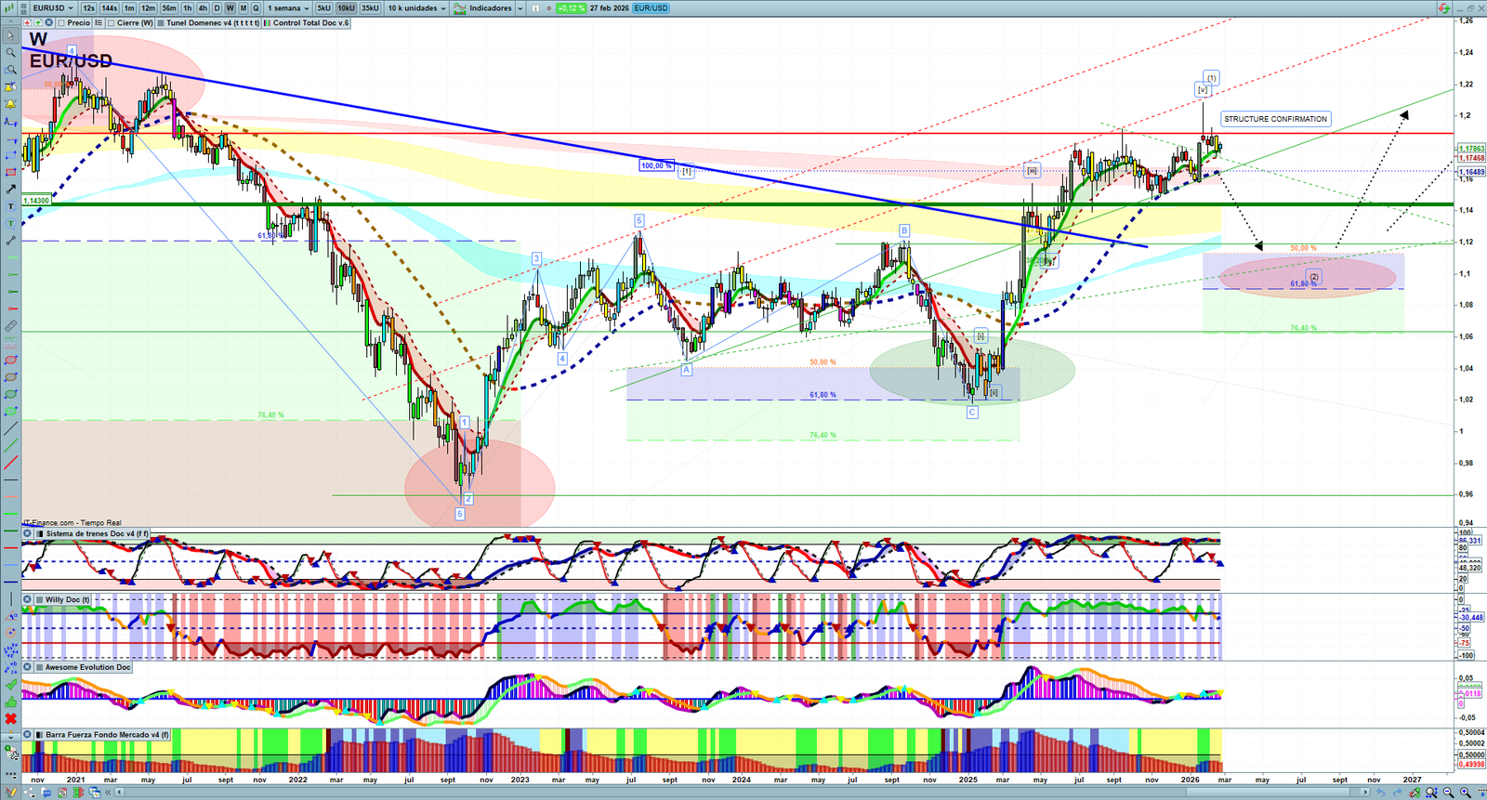Enable the 10kU unit toggle
This screenshot has height=800, width=1487.
coord(346,7)
